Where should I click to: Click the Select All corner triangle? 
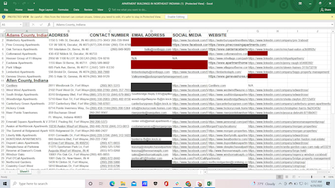pos(3,31)
